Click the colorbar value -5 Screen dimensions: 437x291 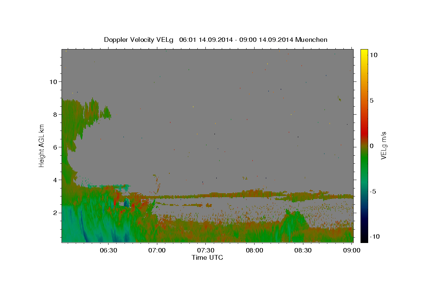click(373, 191)
